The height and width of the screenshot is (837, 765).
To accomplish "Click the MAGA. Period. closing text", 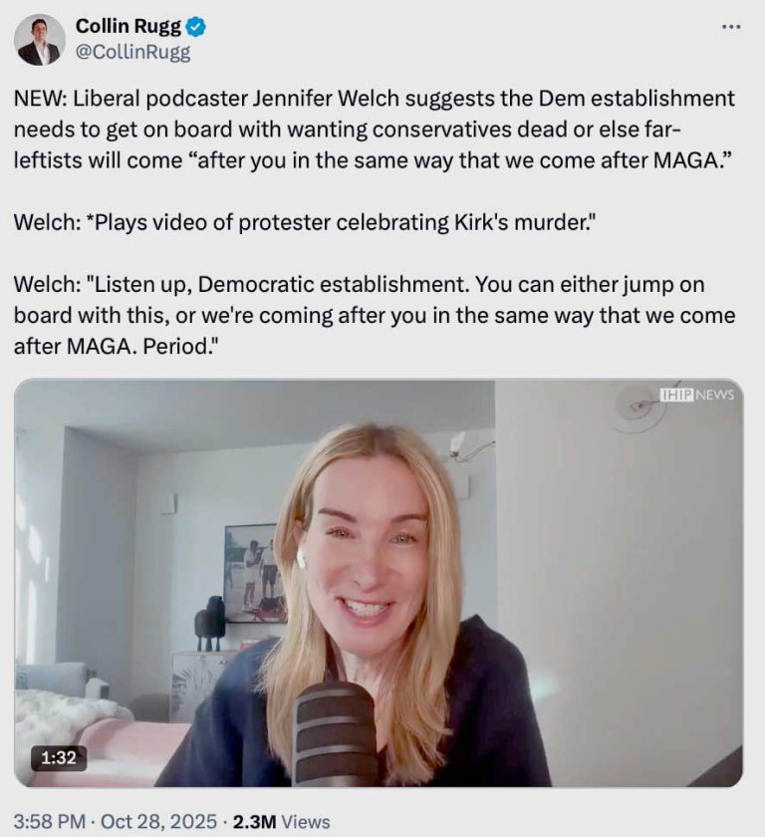I will pyautogui.click(x=143, y=347).
